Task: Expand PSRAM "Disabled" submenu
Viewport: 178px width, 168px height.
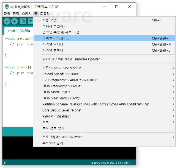Action: tap(104, 116)
